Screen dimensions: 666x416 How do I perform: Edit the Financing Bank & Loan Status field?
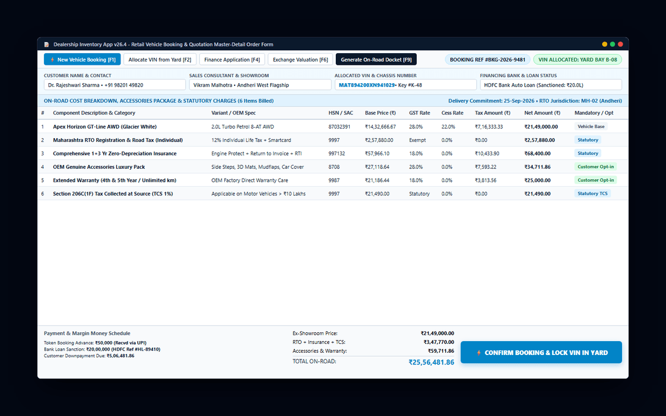[551, 85]
